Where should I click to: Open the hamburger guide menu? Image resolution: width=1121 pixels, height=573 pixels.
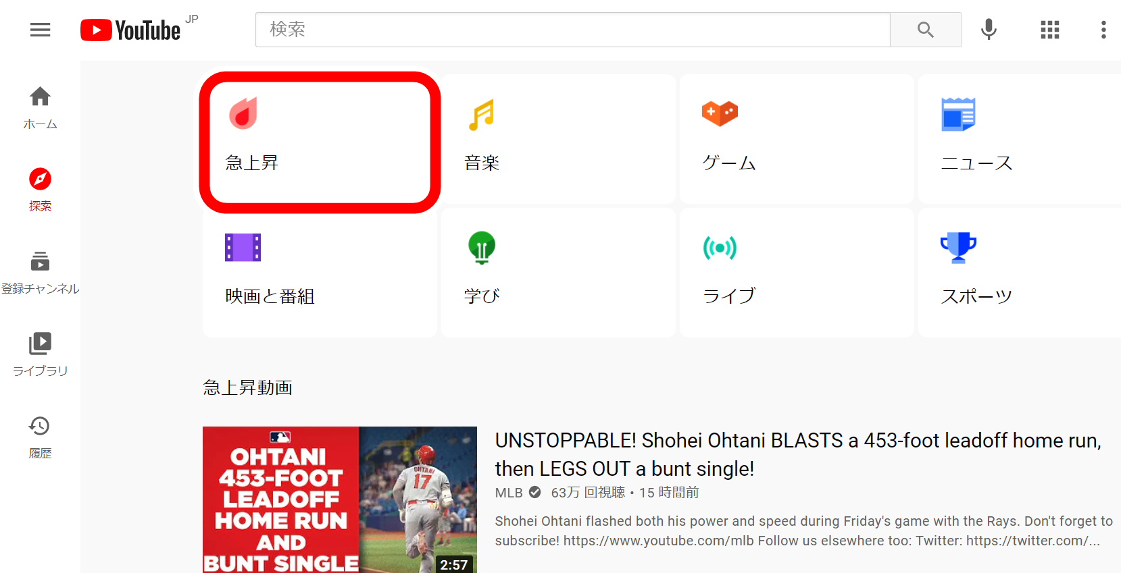tap(41, 30)
